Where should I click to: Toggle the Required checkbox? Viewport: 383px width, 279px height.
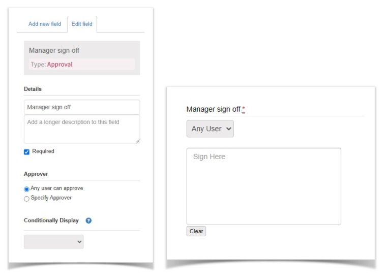coord(27,152)
